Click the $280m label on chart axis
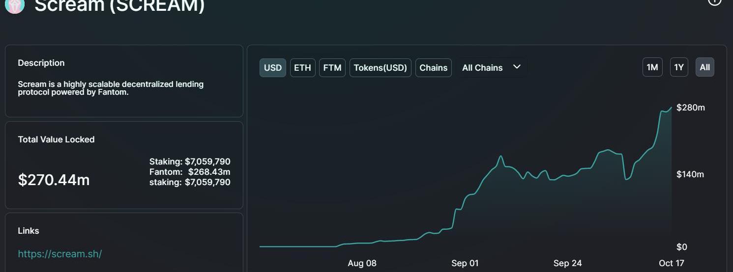 pyautogui.click(x=691, y=108)
